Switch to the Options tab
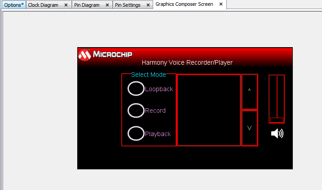Screen dimensions: 322x190 pos(13,5)
